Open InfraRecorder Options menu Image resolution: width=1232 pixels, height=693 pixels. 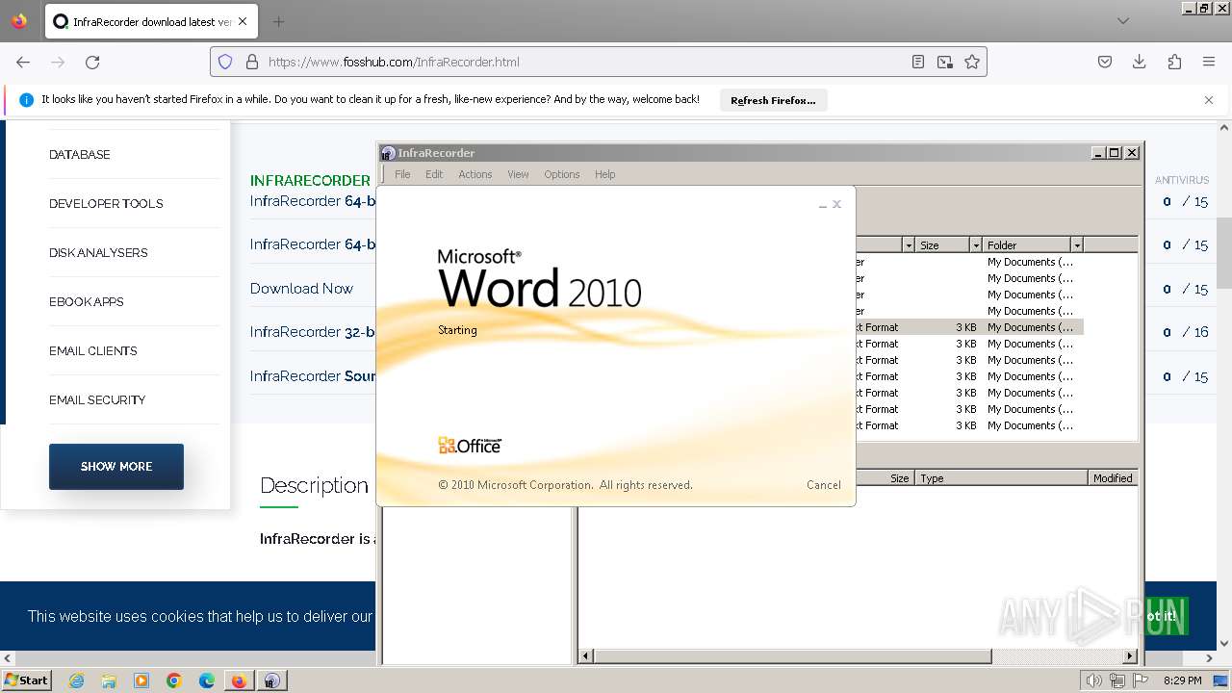pos(561,174)
